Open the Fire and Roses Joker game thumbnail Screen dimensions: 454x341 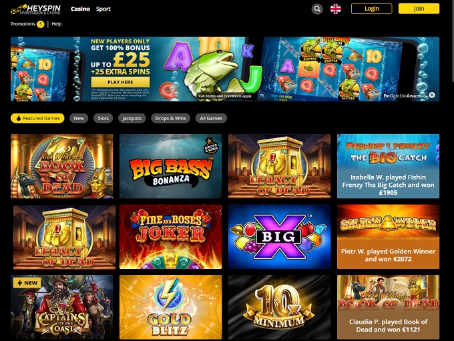(x=171, y=237)
